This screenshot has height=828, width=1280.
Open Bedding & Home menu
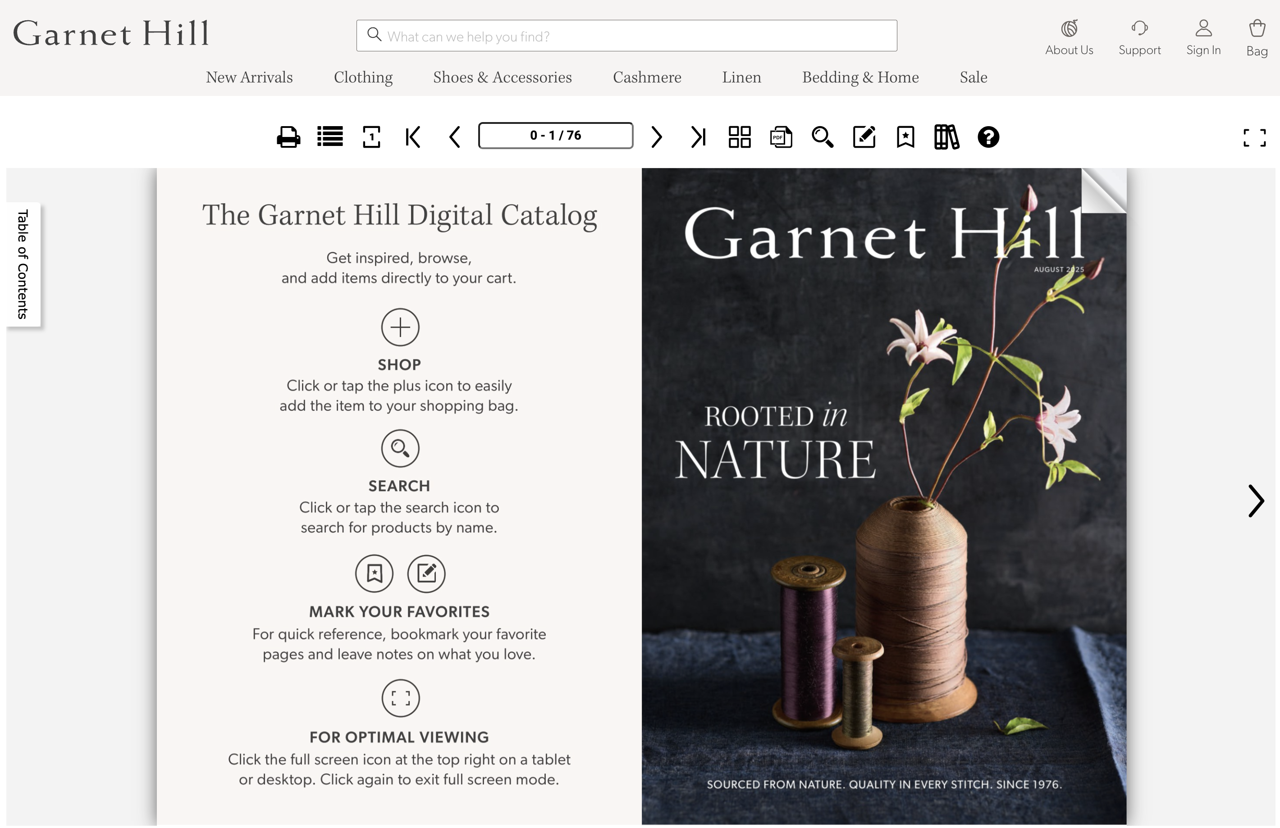coord(860,77)
